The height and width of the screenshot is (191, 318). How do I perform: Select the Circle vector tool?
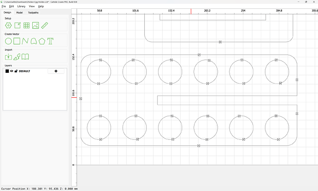click(x=8, y=41)
